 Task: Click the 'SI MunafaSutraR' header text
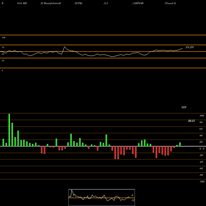click(51, 3)
